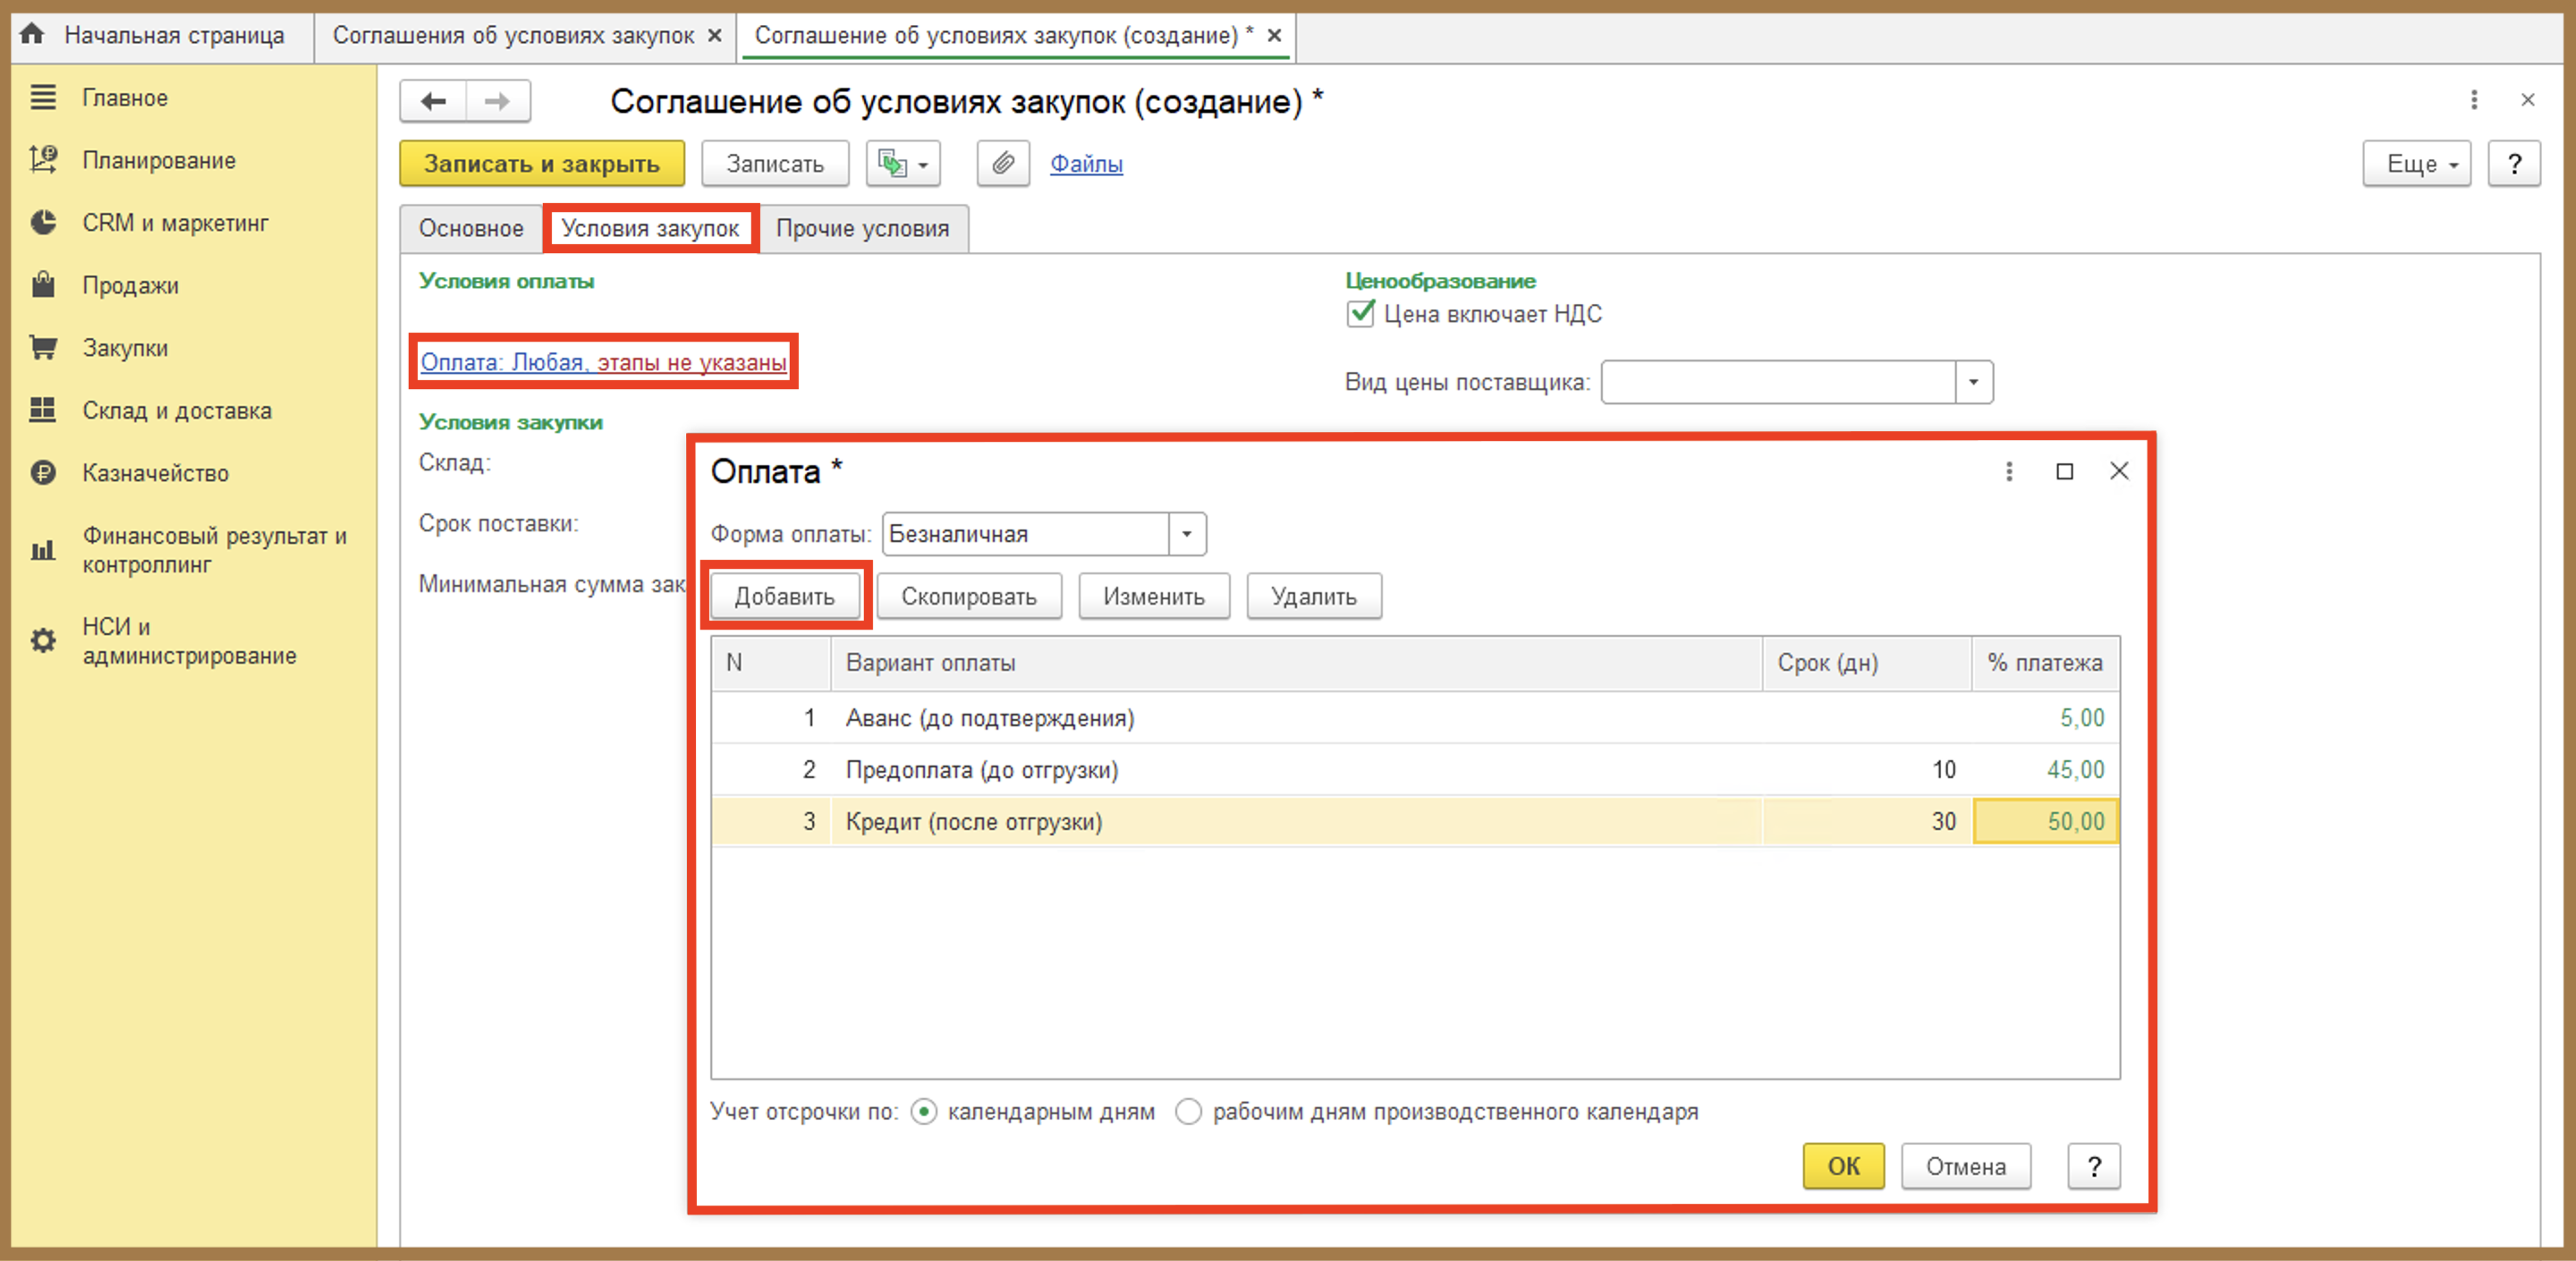Switch to the Основное tab
The image size is (2576, 1261).
471,228
